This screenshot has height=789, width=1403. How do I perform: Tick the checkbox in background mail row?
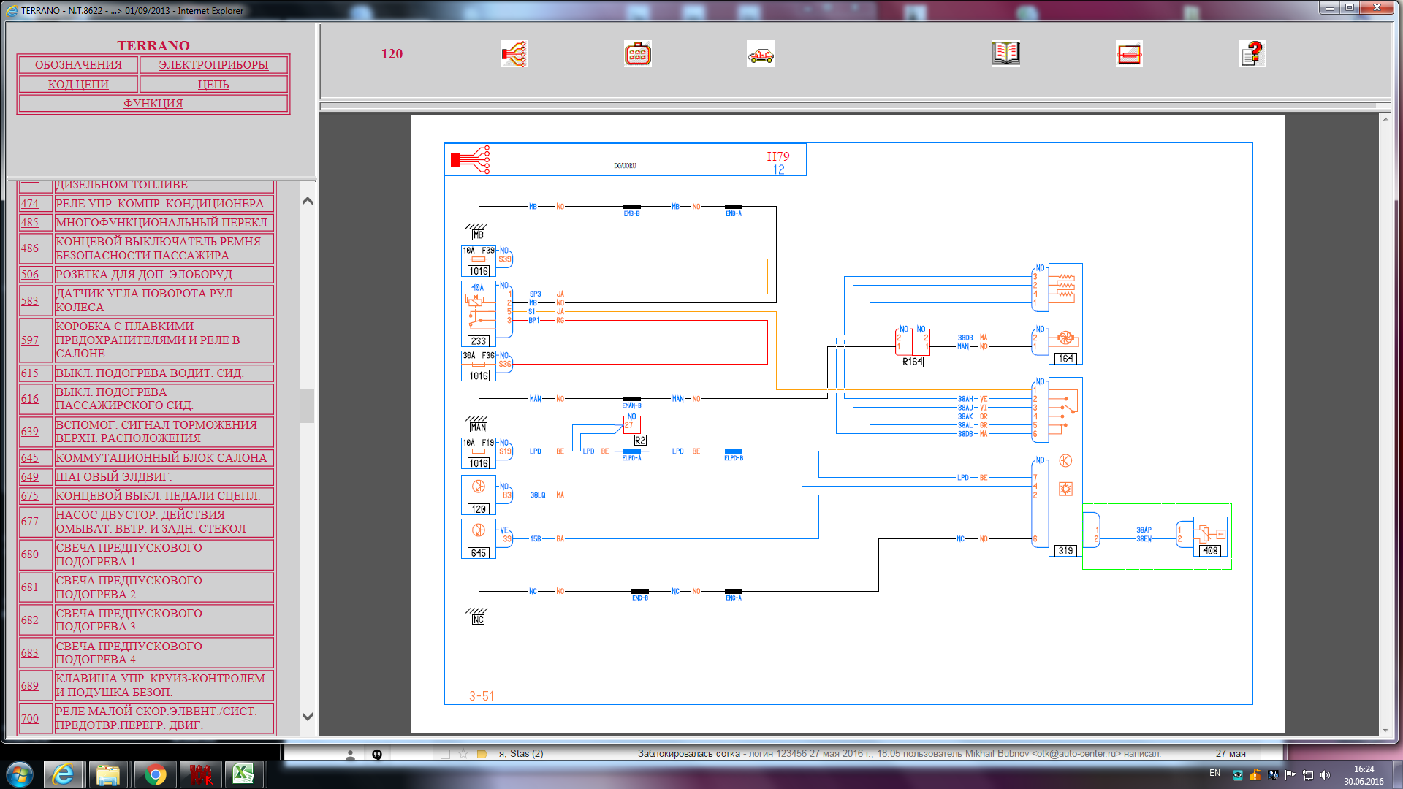coord(445,754)
